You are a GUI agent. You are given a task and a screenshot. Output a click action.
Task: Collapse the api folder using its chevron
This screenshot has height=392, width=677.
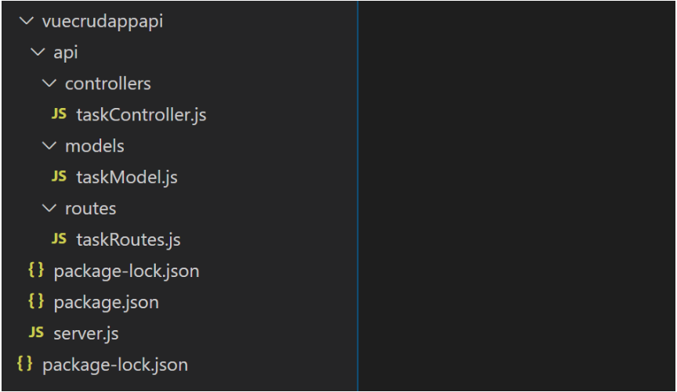pyautogui.click(x=38, y=52)
